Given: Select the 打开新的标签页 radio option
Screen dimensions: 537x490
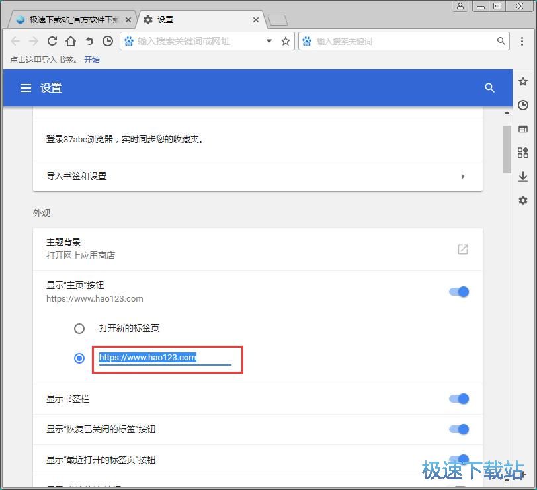Looking at the screenshot, I should point(79,328).
